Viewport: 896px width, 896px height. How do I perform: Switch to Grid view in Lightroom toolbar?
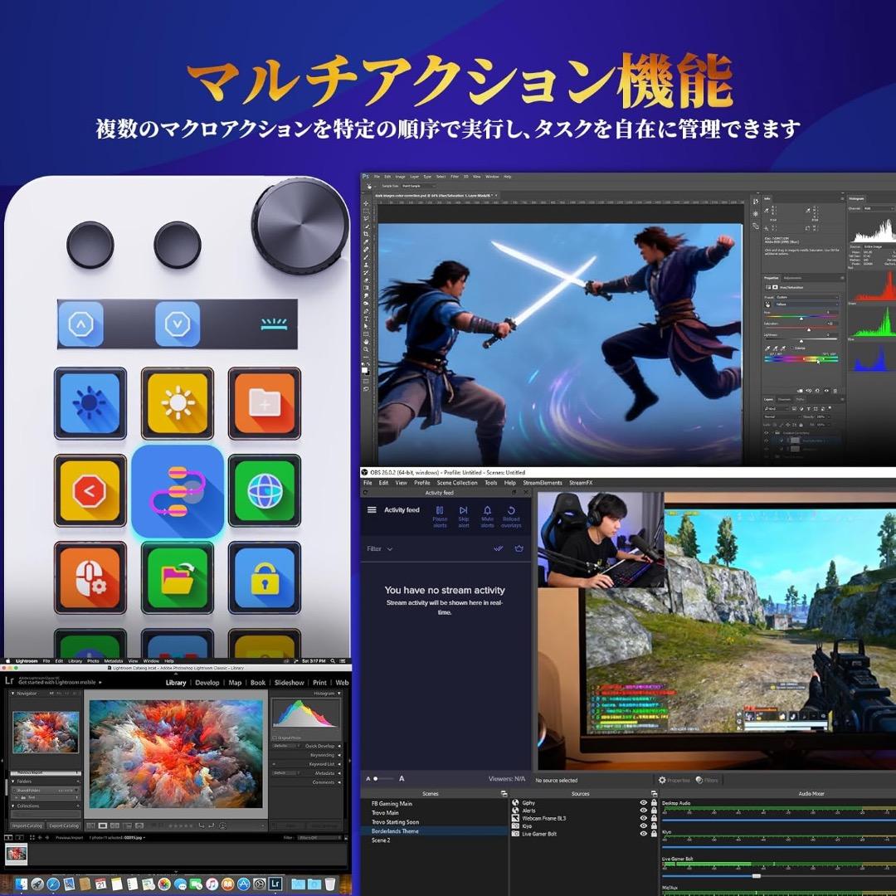point(90,825)
